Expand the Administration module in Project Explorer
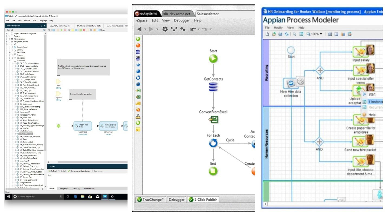This screenshot has width=387, height=216. (x=7, y=39)
